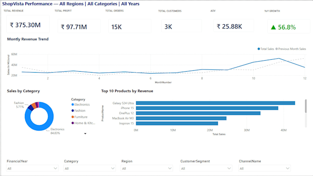Toggle the Previous Month Sales legend dot

pyautogui.click(x=277, y=49)
